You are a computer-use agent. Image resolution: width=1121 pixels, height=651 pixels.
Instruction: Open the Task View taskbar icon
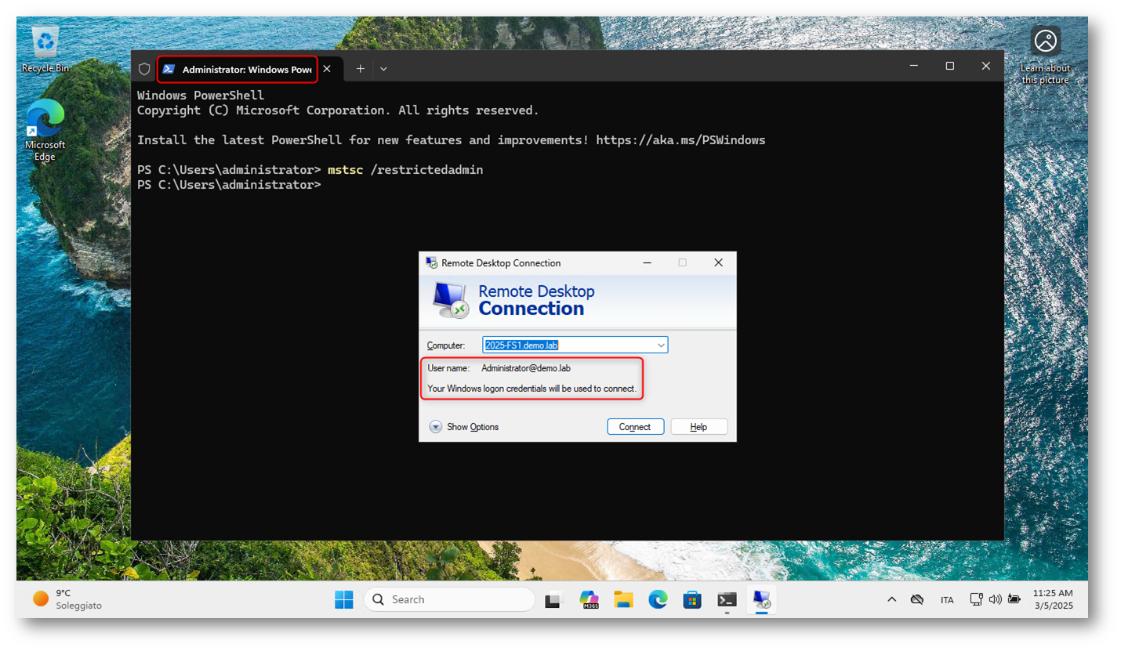coord(554,600)
